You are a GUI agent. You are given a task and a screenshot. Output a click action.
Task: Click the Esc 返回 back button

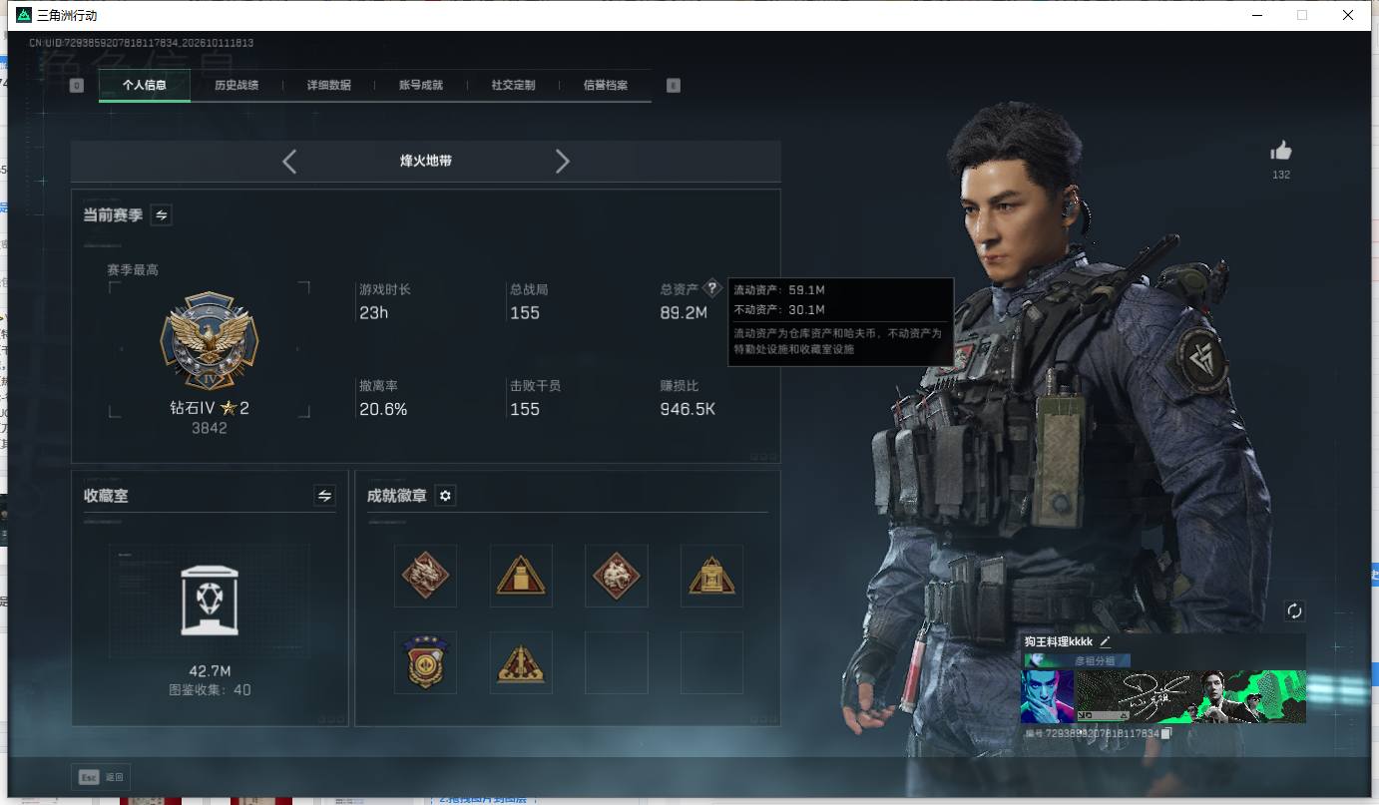101,776
